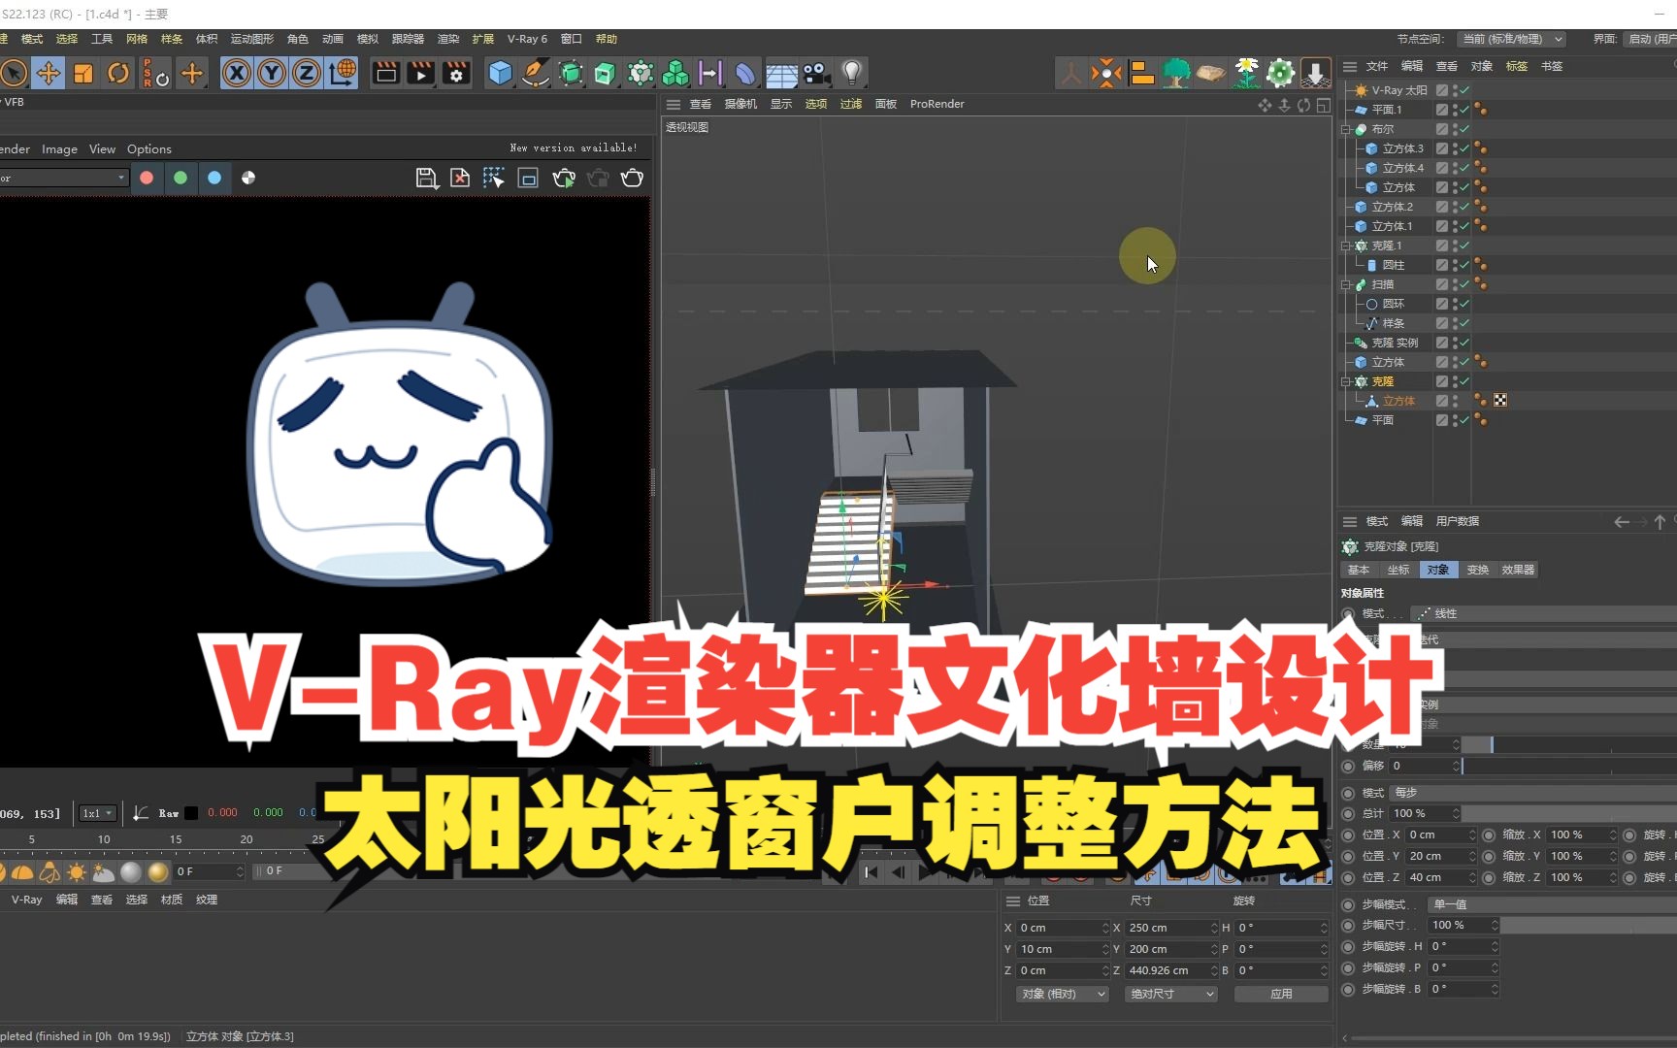Click VFB mono alpha channel icon
This screenshot has width=1677, height=1048.
pyautogui.click(x=248, y=178)
